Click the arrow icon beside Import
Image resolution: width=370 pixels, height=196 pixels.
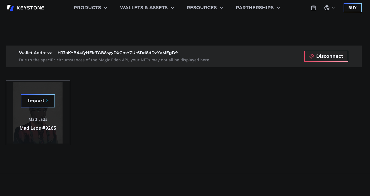click(47, 101)
